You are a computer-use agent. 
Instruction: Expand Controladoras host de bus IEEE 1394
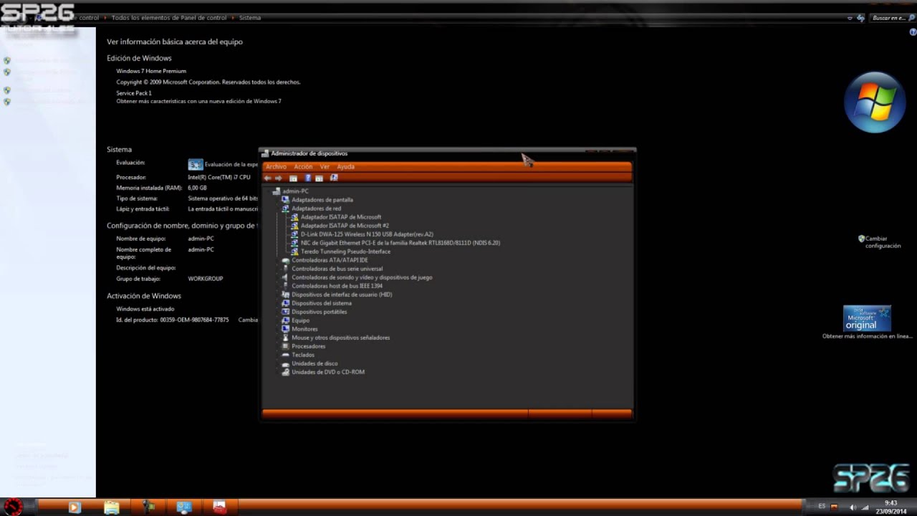point(278,286)
